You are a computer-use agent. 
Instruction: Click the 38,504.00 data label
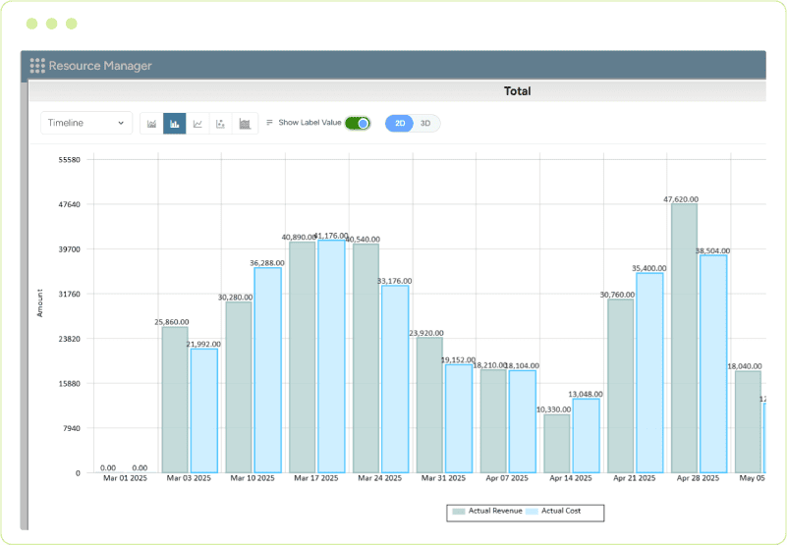pyautogui.click(x=712, y=251)
